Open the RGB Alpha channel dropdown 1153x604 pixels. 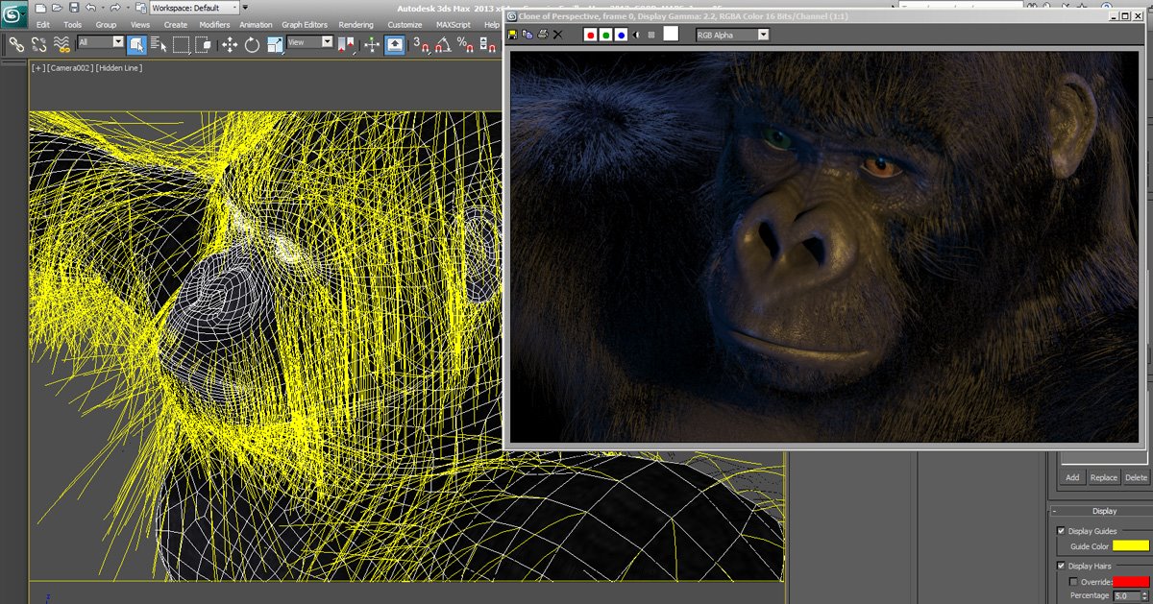click(732, 36)
